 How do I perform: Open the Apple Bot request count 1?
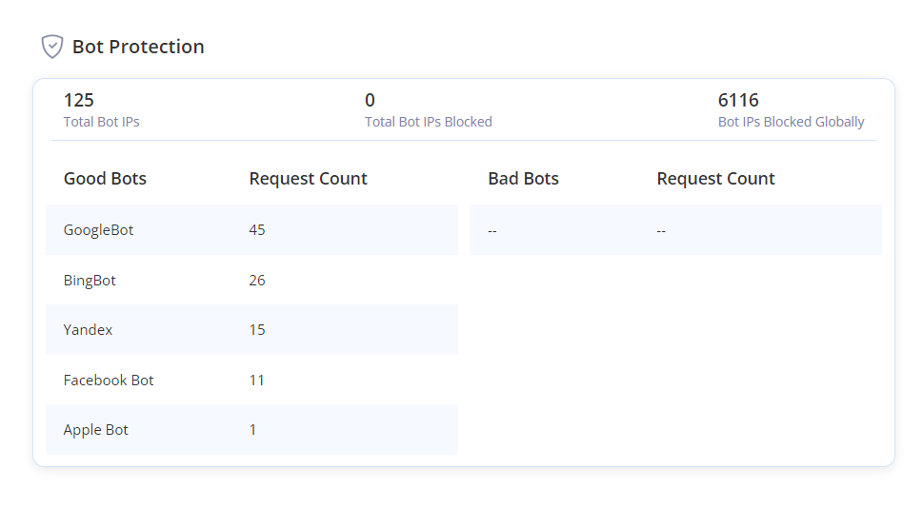coord(253,430)
